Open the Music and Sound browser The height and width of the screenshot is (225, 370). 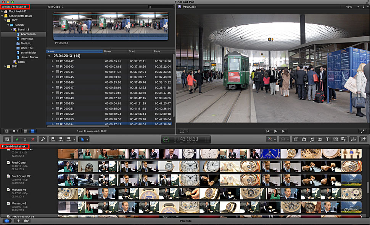click(x=312, y=139)
